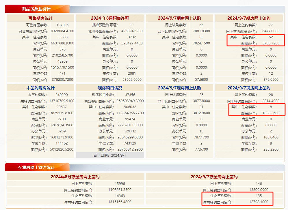The height and width of the screenshot is (210, 288).
Task: Select the 未签约现房统计 table heading
Action: [40, 88]
